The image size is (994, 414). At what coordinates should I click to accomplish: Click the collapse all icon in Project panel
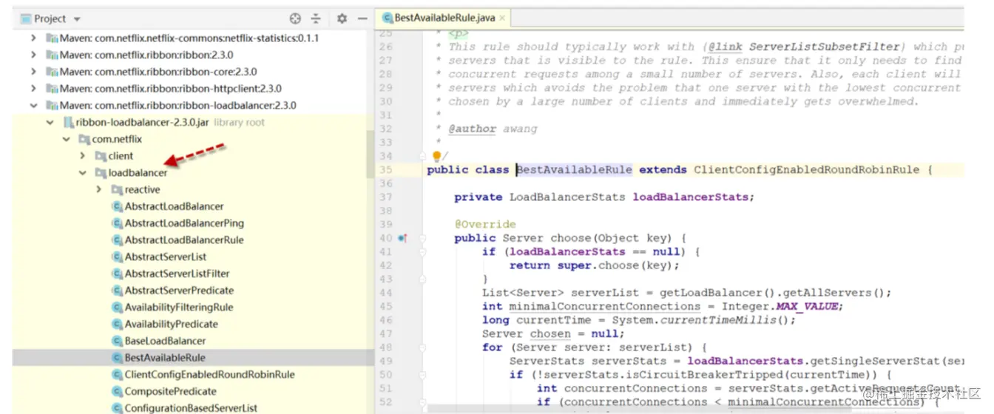pos(316,18)
